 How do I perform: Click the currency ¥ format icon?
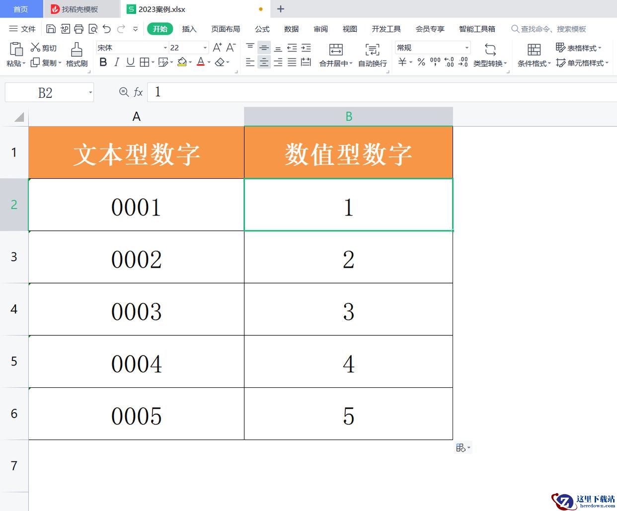402,62
